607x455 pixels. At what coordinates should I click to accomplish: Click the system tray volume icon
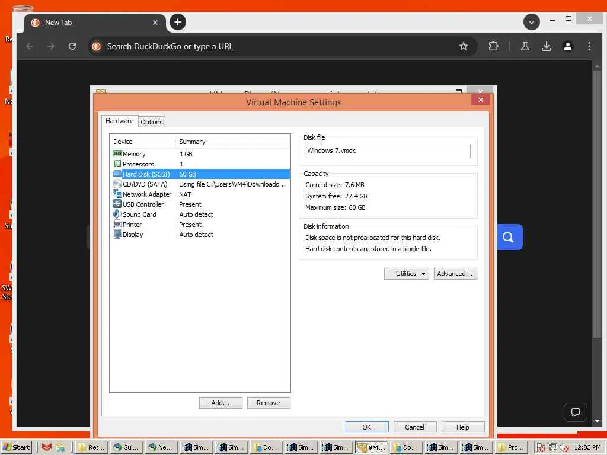pos(564,448)
